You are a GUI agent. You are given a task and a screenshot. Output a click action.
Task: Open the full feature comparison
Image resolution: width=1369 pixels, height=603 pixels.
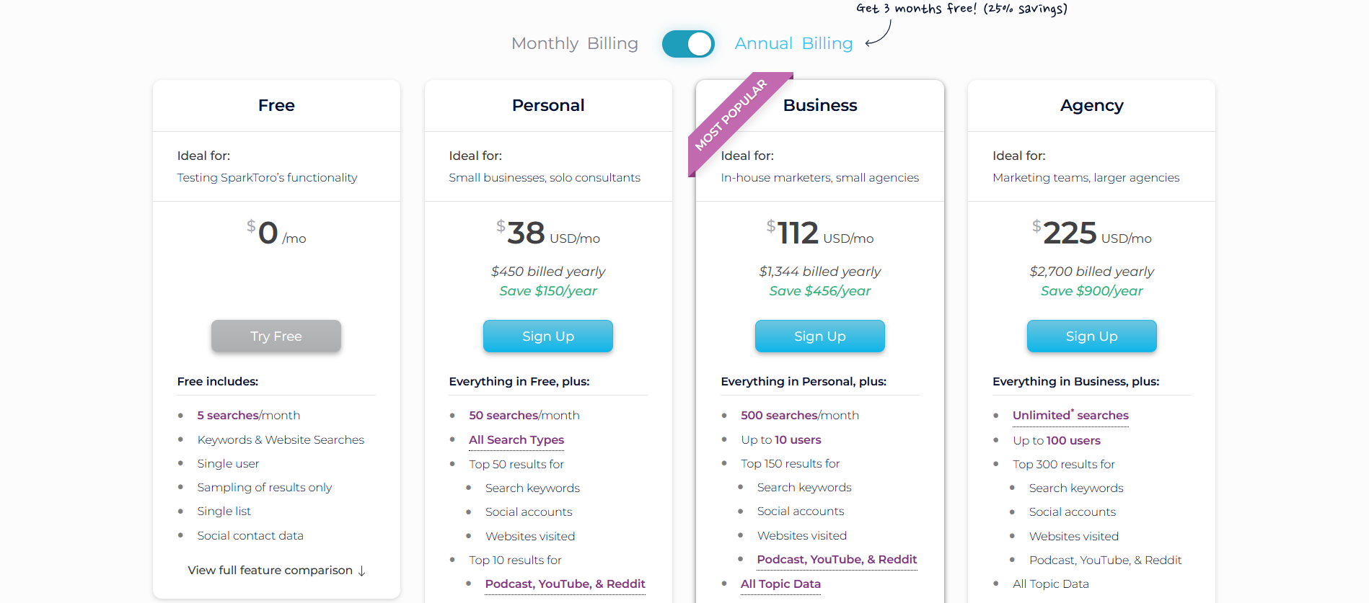[269, 570]
